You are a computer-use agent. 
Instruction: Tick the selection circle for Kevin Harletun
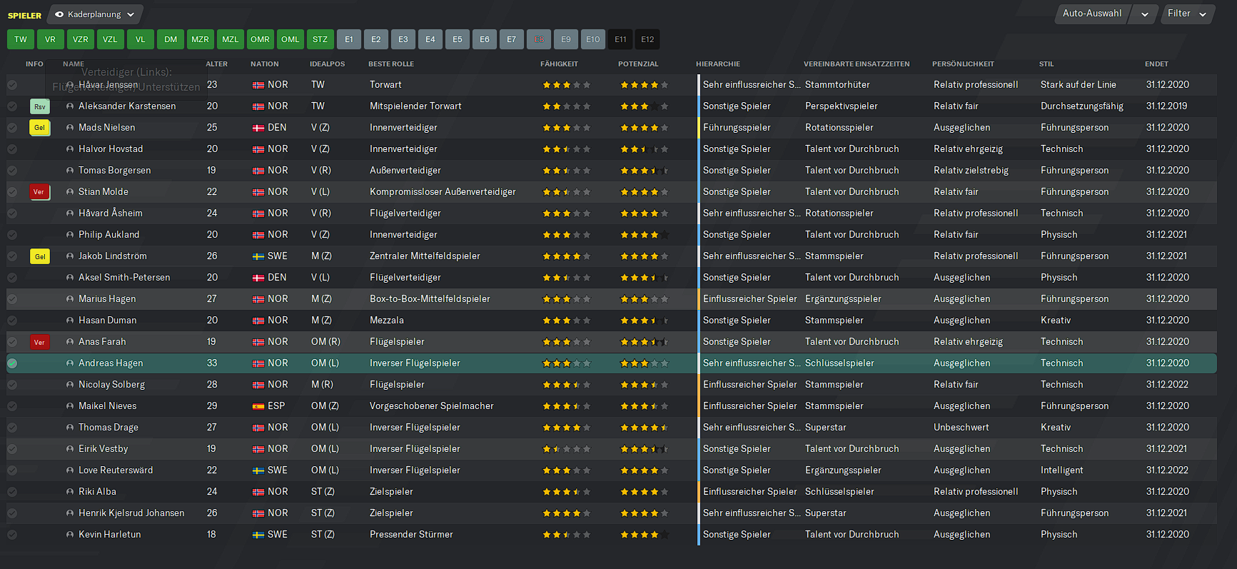(x=12, y=535)
